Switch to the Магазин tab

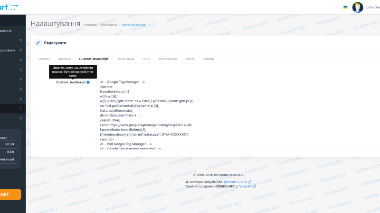[65, 59]
